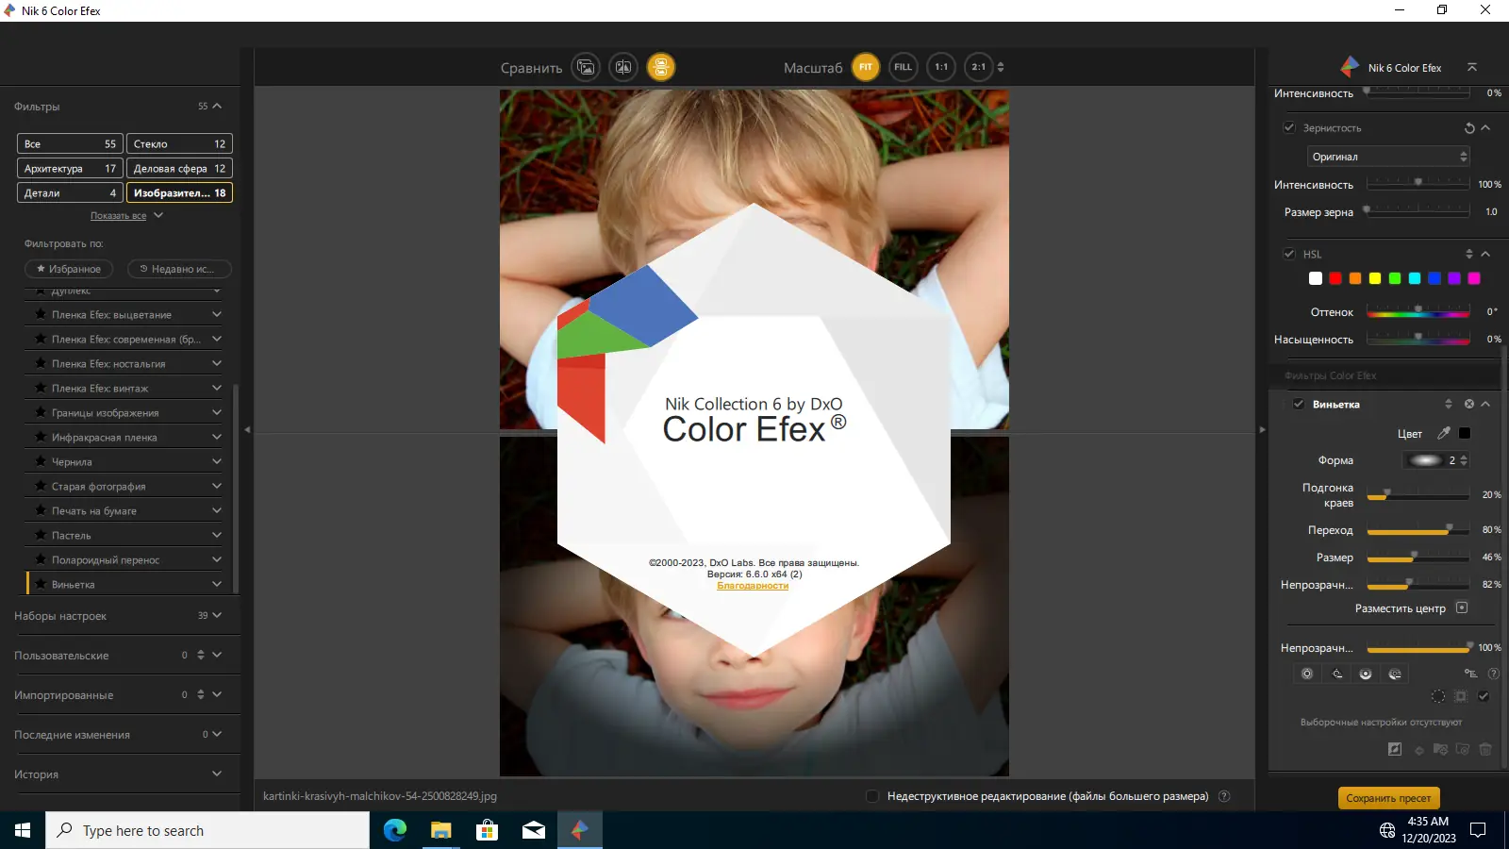Set zoom to 2:1
Screen dimensions: 1509x849
pyautogui.click(x=979, y=67)
